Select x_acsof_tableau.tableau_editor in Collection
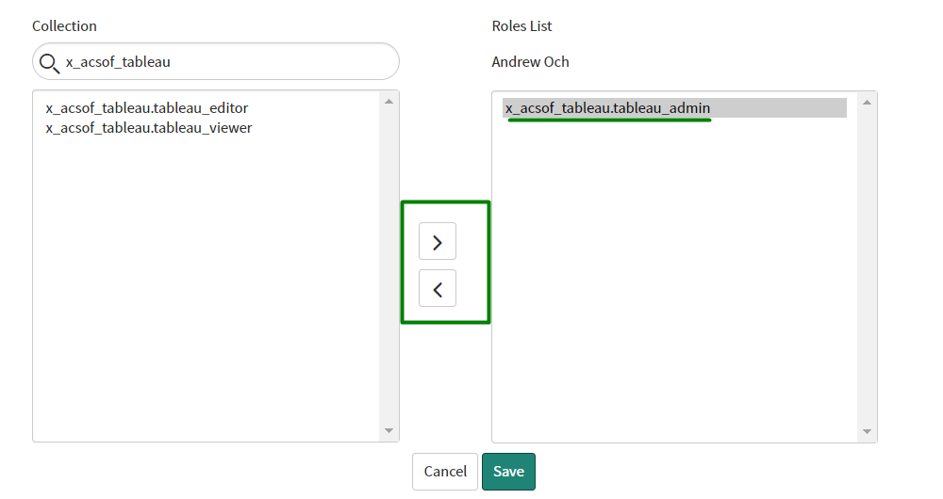 [146, 108]
